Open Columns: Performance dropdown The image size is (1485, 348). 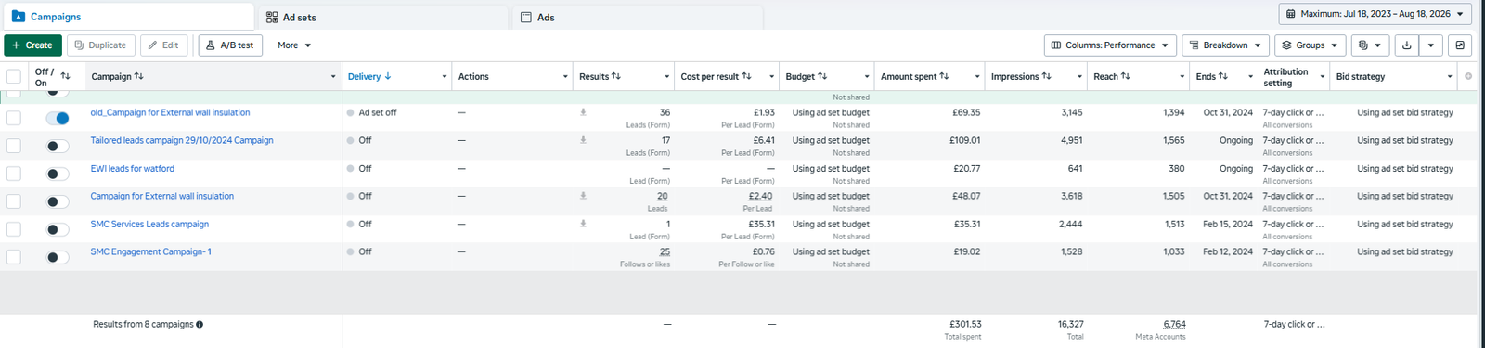point(1110,45)
